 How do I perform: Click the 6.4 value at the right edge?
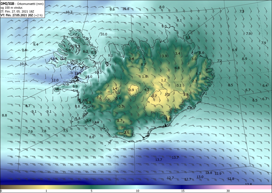point(265,85)
